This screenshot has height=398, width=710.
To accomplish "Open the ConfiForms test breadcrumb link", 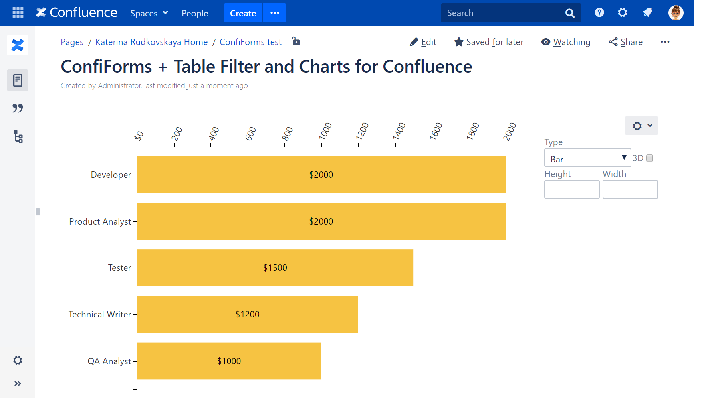I will coord(250,42).
